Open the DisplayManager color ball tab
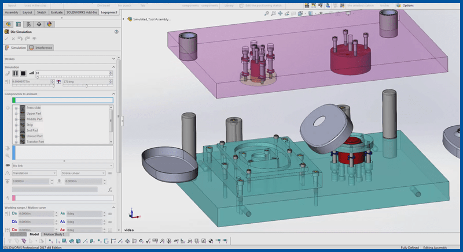The height and width of the screenshot is (252, 463). pyautogui.click(x=49, y=24)
